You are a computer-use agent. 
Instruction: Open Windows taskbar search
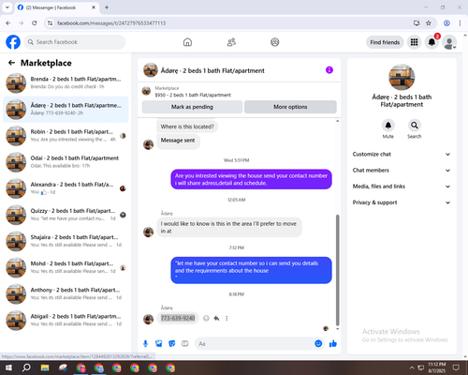click(x=26, y=367)
